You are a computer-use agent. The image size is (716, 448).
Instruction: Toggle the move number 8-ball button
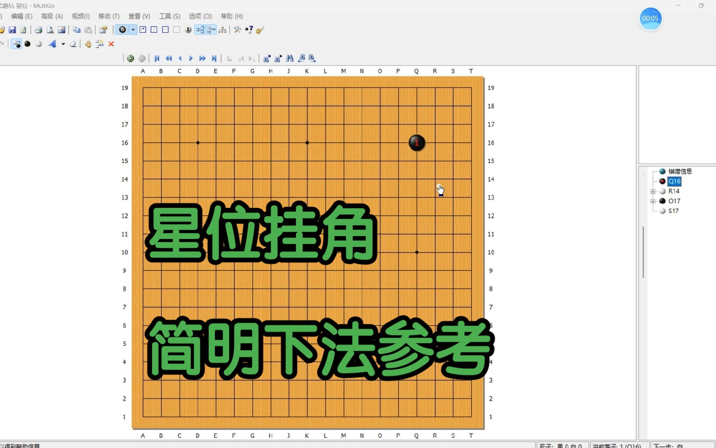[x=122, y=30]
